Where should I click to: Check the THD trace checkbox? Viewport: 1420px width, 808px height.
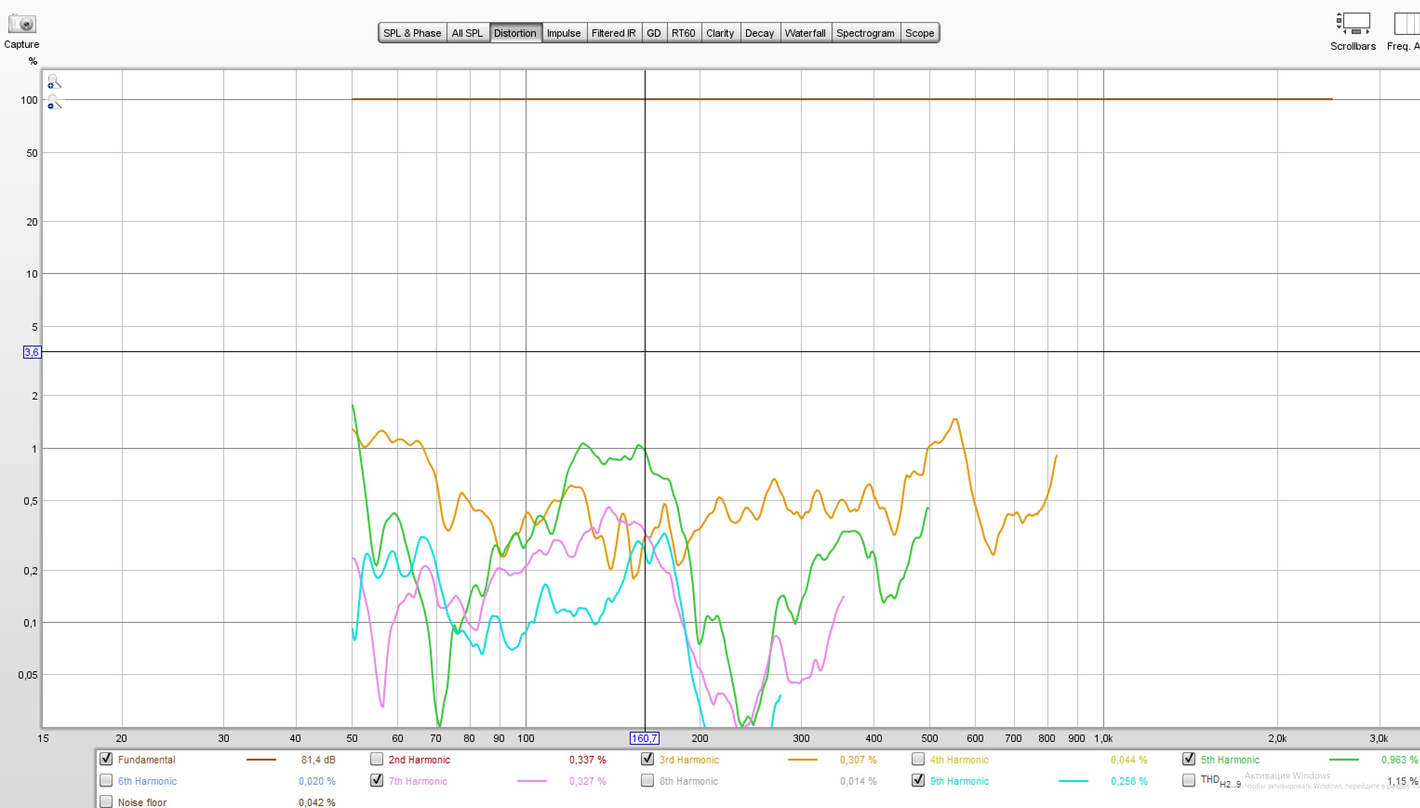coord(1189,780)
